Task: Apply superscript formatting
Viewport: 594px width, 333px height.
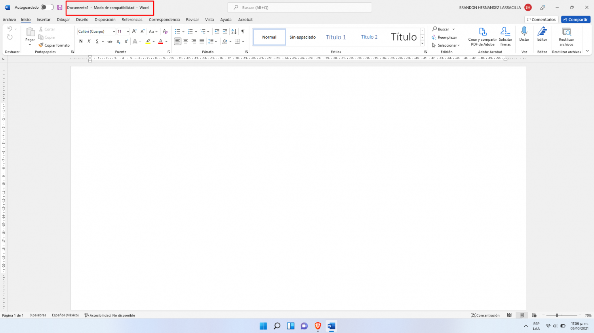Action: pos(126,41)
